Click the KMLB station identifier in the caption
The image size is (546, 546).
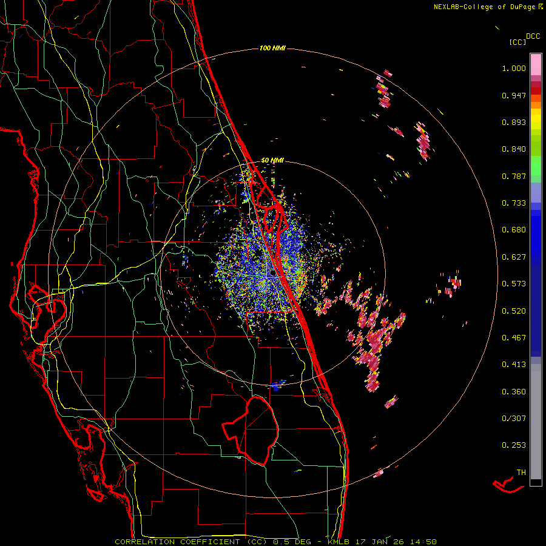coord(339,542)
